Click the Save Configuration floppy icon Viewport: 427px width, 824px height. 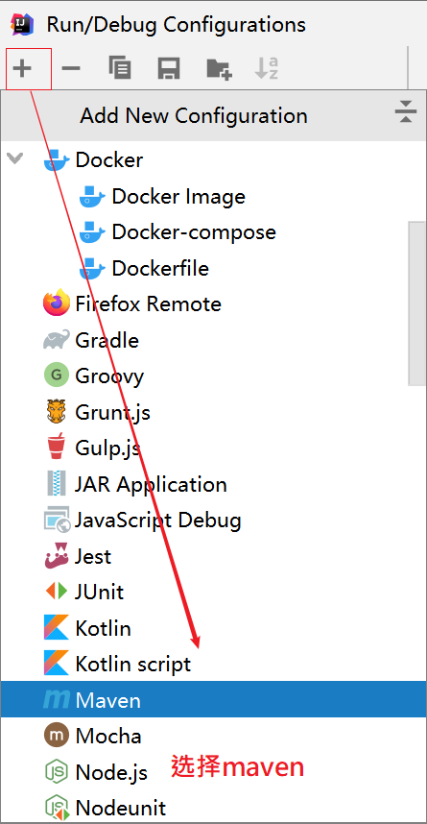[x=169, y=68]
